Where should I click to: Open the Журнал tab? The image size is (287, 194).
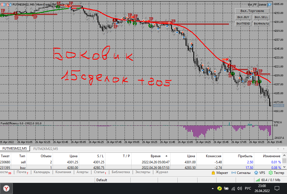162,172
